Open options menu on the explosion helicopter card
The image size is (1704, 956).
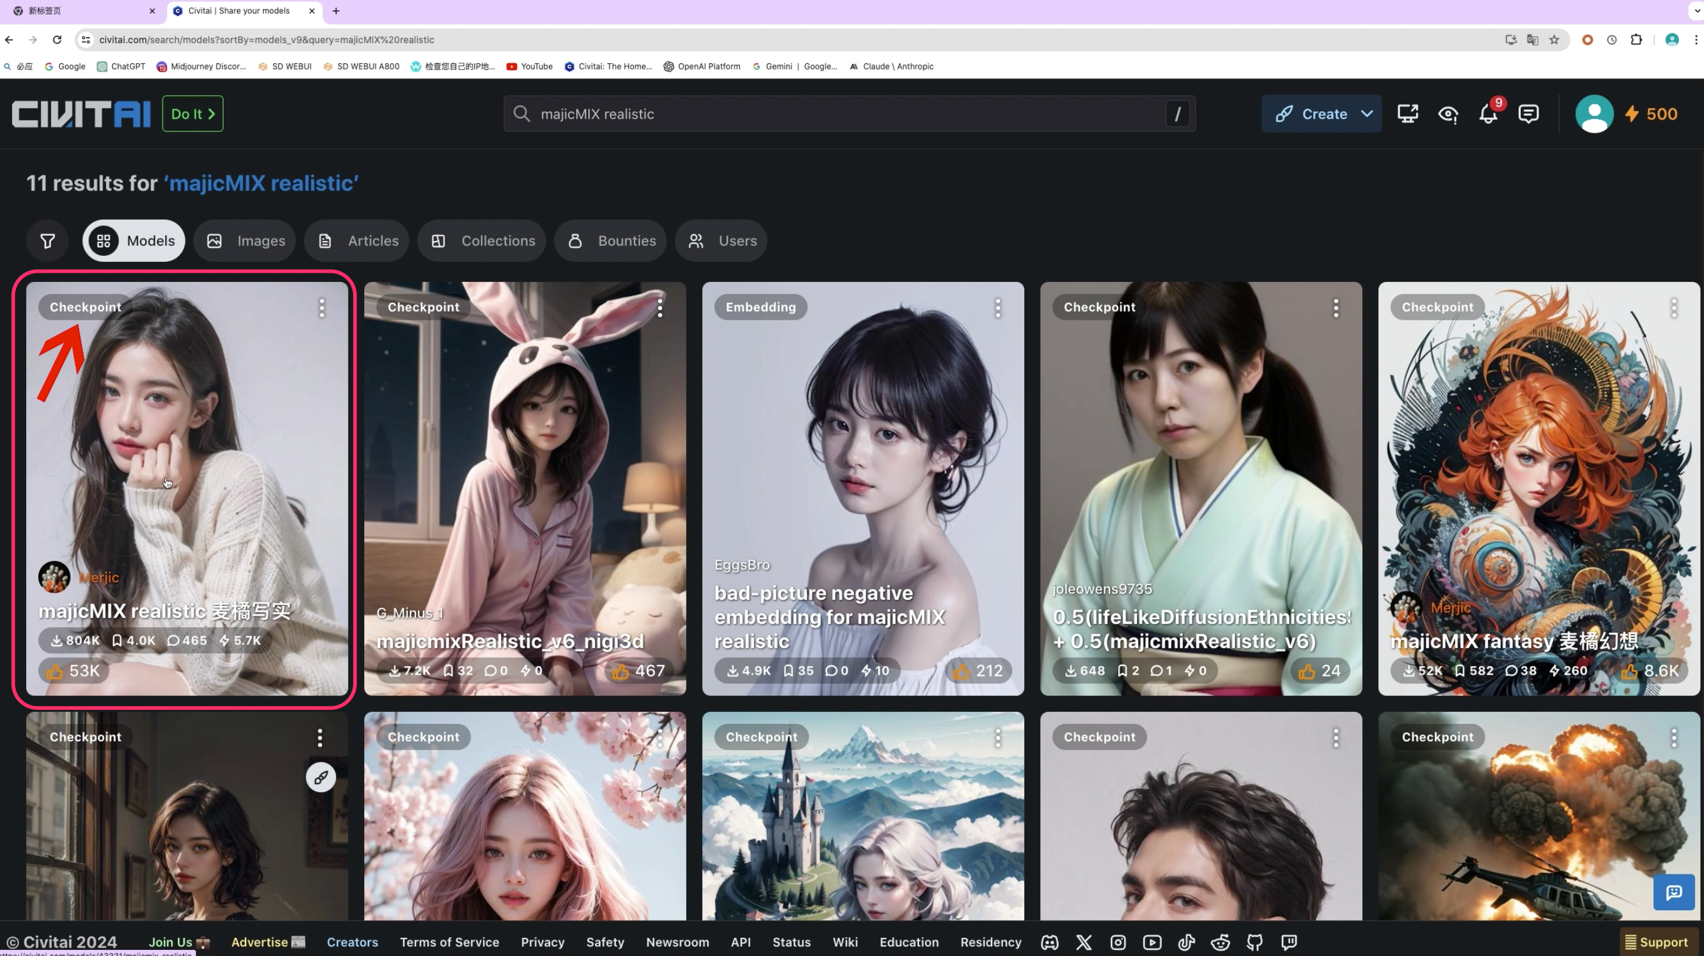tap(1674, 737)
